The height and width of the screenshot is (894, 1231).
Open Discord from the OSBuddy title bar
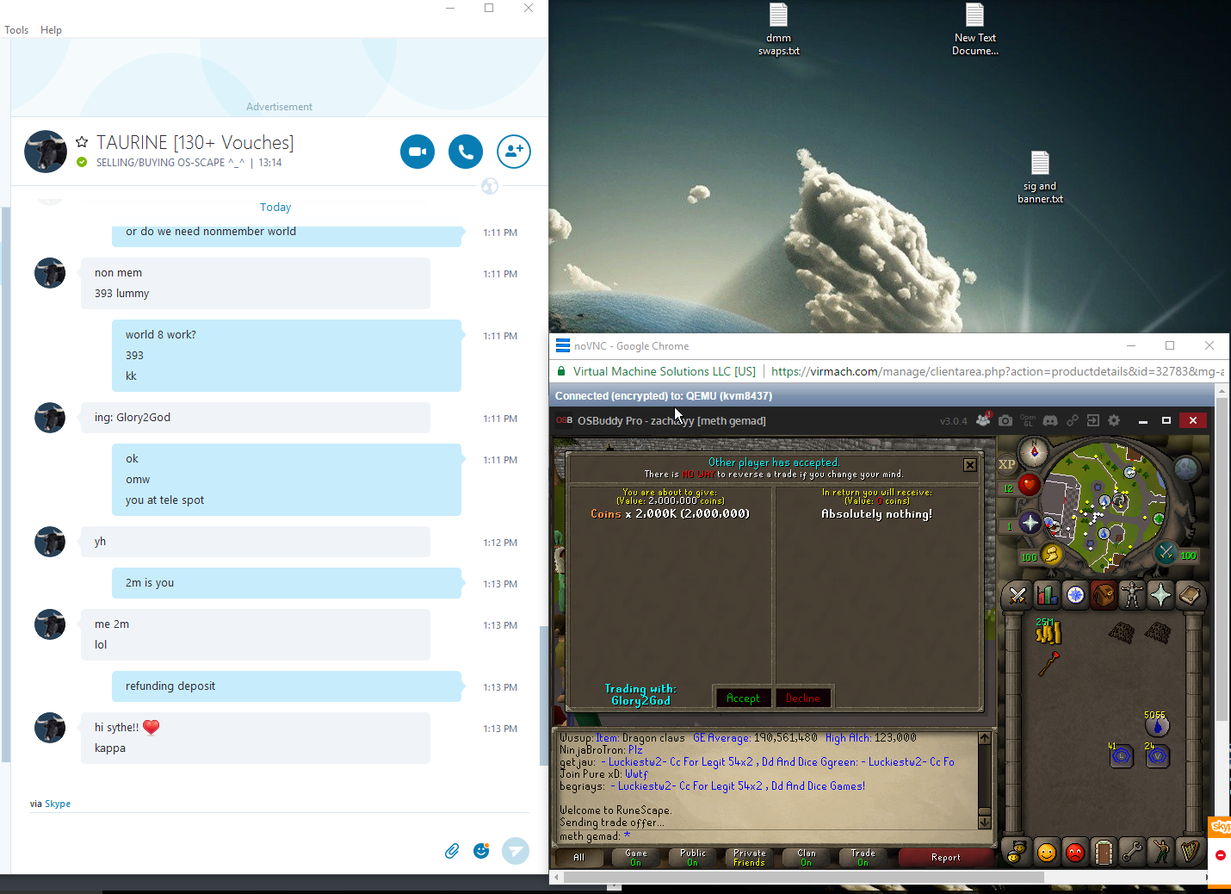tap(1050, 420)
